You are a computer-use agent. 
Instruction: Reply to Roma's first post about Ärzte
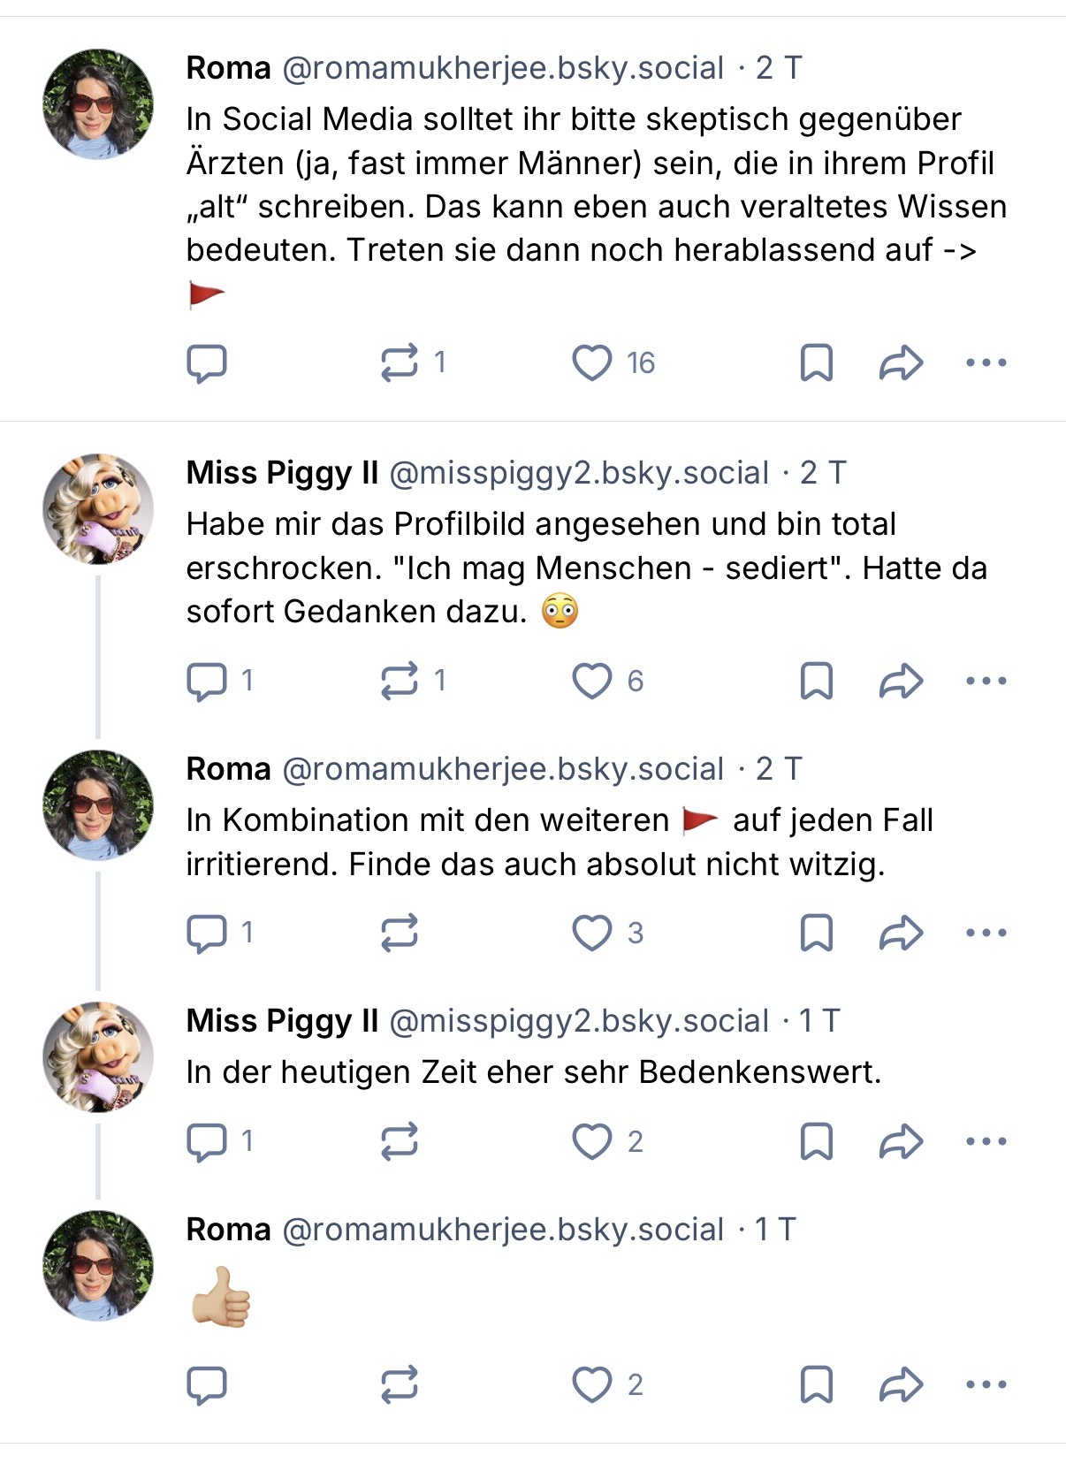click(207, 363)
